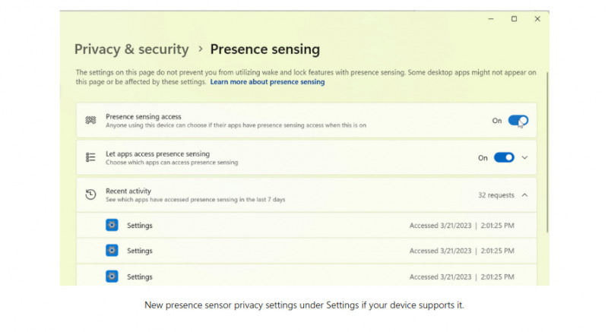608x332 pixels.
Task: Open Learn more about presence sensing link
Action: click(268, 82)
